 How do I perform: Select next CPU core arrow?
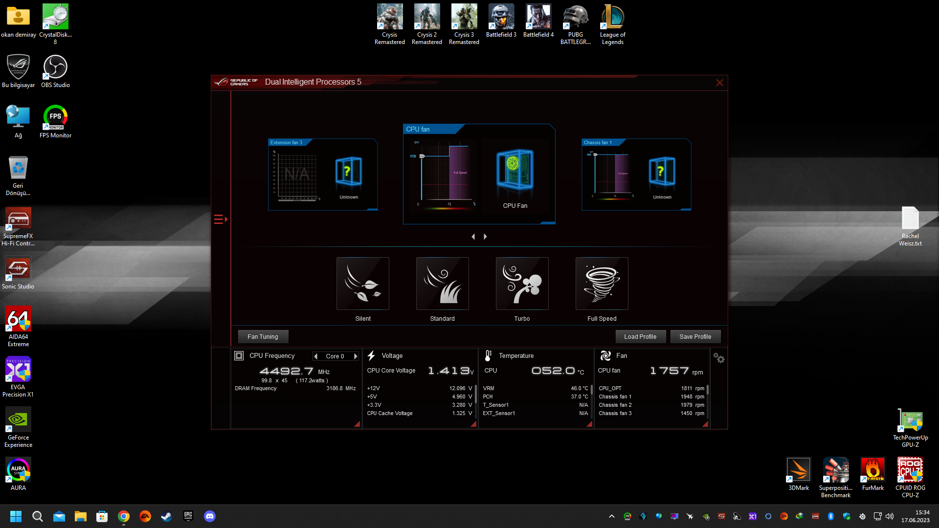coord(356,356)
